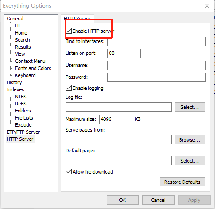Click Listen on port field

point(124,53)
